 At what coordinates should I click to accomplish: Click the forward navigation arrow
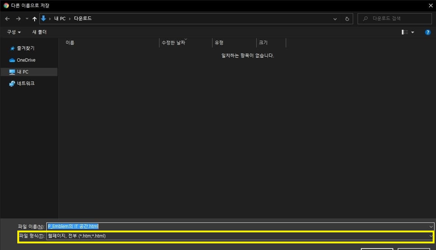[x=18, y=18]
